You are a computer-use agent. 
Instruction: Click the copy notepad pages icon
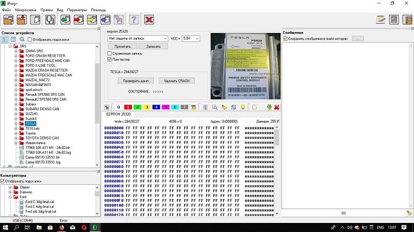[x=50, y=20]
